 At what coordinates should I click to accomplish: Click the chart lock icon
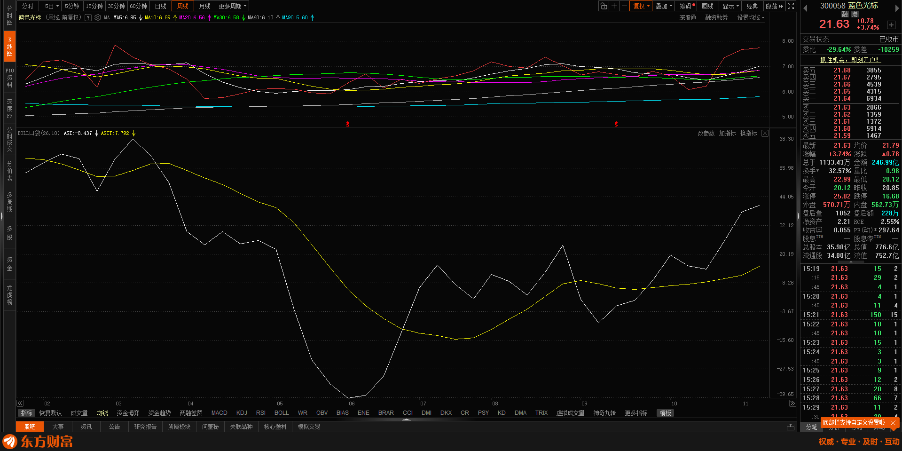[x=604, y=6]
